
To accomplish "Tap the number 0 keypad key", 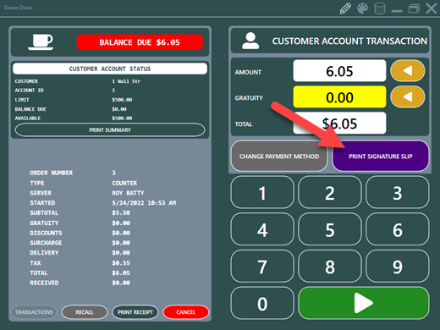I will [x=262, y=303].
